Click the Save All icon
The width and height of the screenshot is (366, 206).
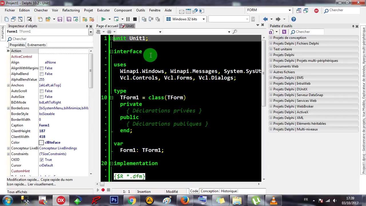69,19
